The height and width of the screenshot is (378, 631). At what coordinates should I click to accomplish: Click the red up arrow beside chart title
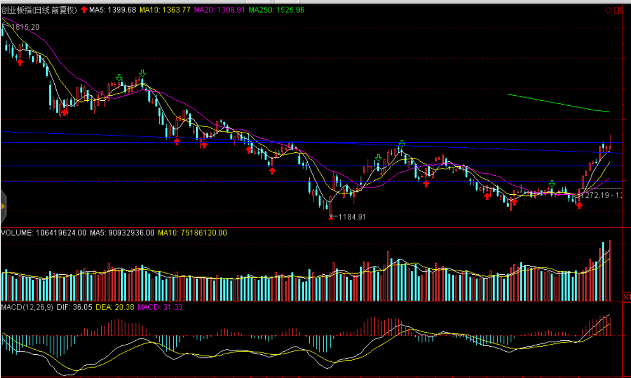tap(84, 10)
